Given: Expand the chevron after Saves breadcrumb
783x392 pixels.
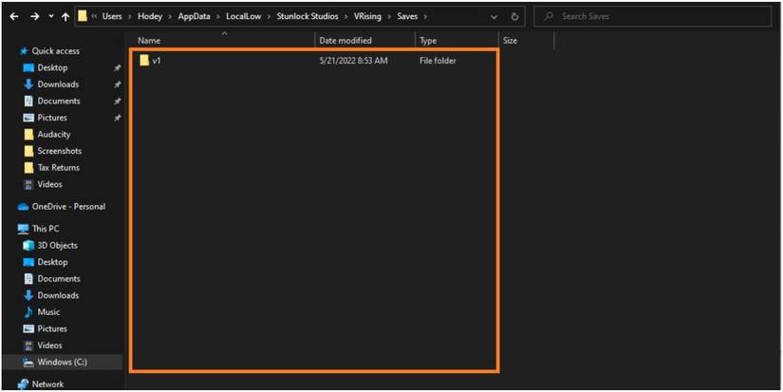Looking at the screenshot, I should [x=425, y=16].
